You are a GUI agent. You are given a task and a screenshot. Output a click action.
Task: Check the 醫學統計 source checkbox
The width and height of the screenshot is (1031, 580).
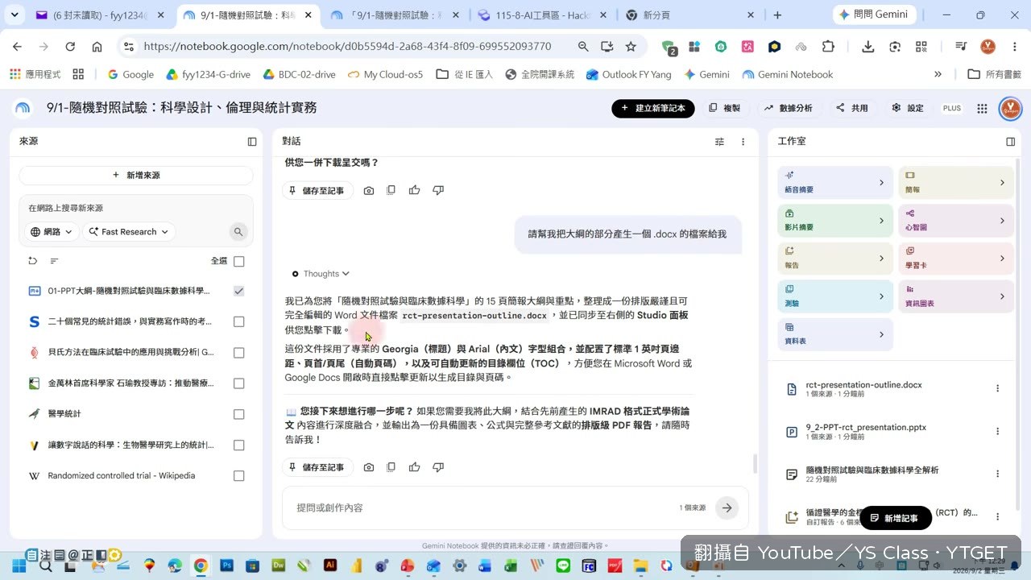click(238, 414)
